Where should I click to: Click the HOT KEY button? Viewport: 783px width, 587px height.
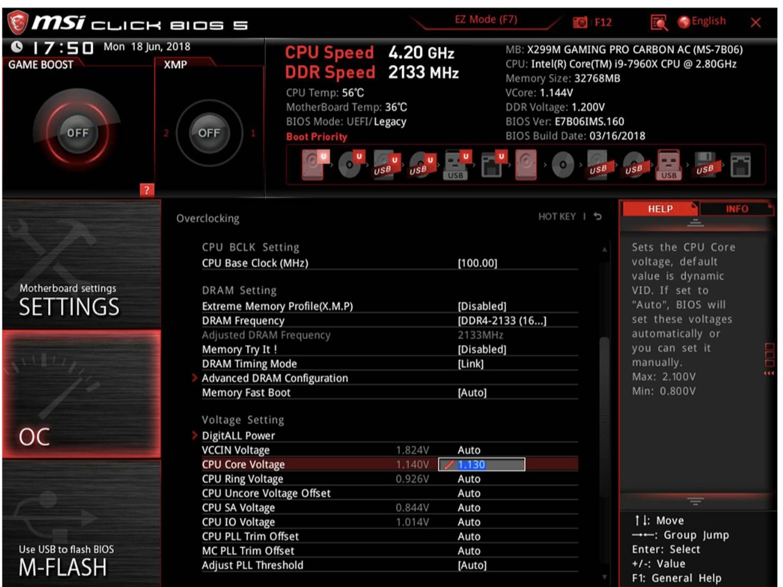[557, 216]
